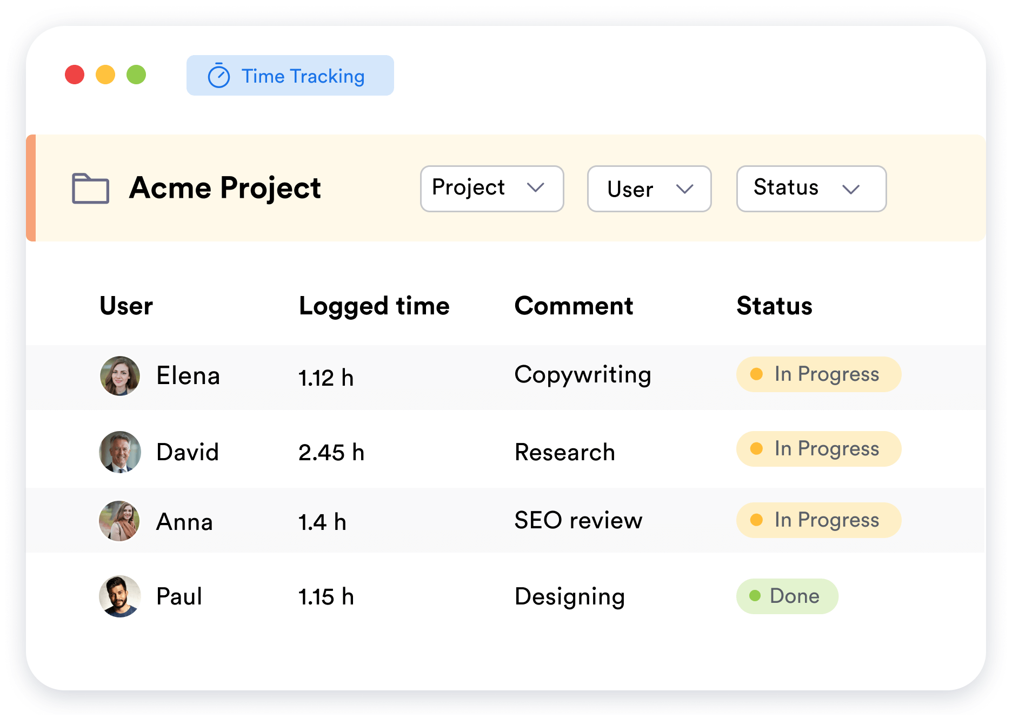Select the Time Tracking tab

pyautogui.click(x=290, y=76)
